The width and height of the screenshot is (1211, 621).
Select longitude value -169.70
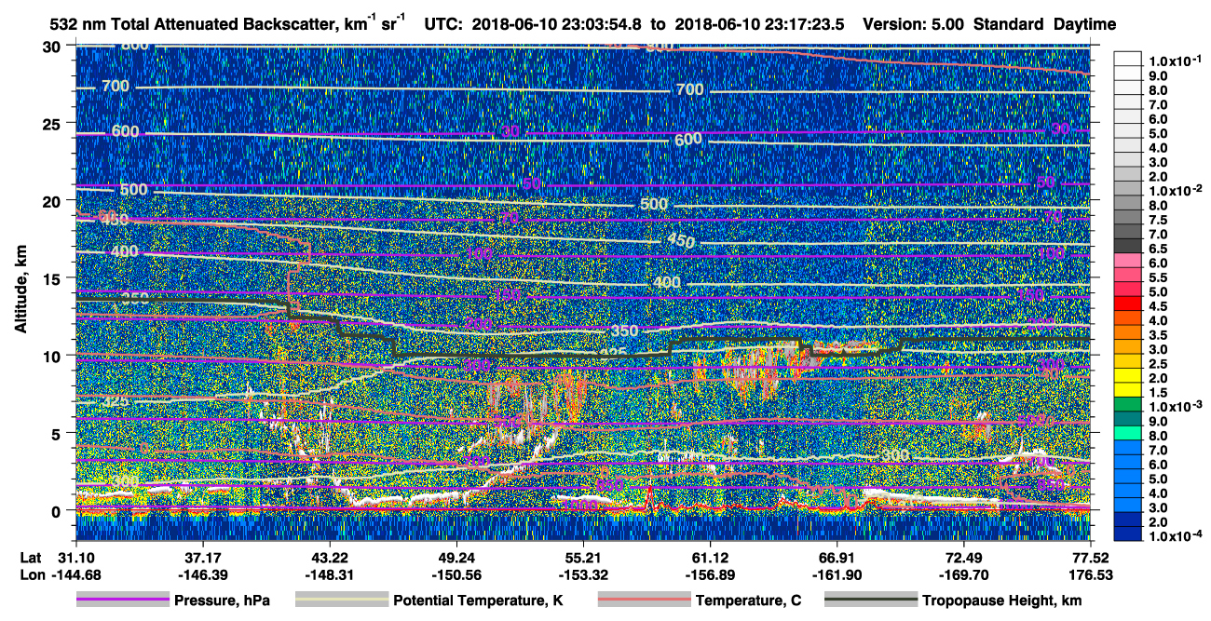(x=963, y=574)
